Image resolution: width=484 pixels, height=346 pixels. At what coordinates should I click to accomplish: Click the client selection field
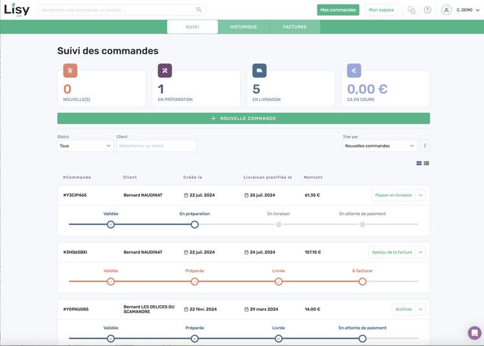click(x=156, y=146)
